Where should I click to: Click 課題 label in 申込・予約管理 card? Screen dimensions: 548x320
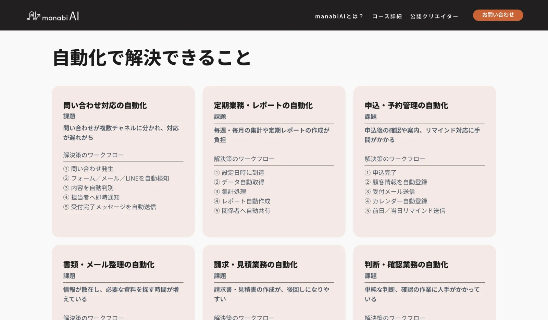pyautogui.click(x=371, y=117)
